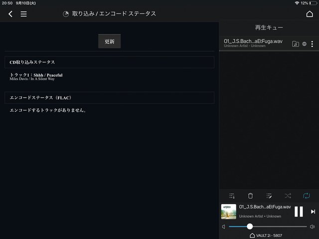
Task: Open the queue sort list icon
Action: 232,196
